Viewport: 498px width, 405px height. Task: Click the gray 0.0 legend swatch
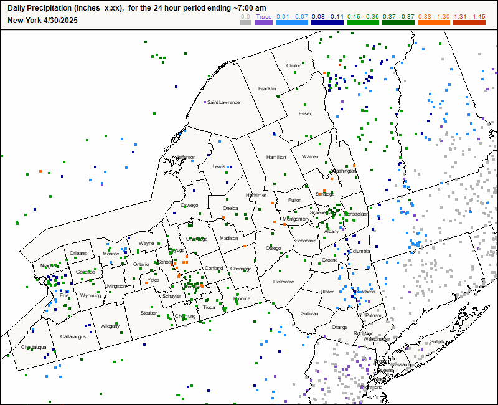point(245,22)
